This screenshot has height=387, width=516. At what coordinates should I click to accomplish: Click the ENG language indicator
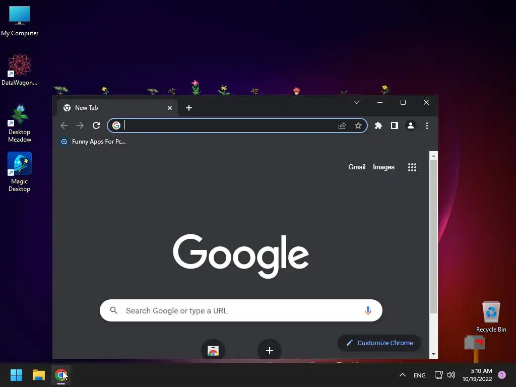coord(420,375)
